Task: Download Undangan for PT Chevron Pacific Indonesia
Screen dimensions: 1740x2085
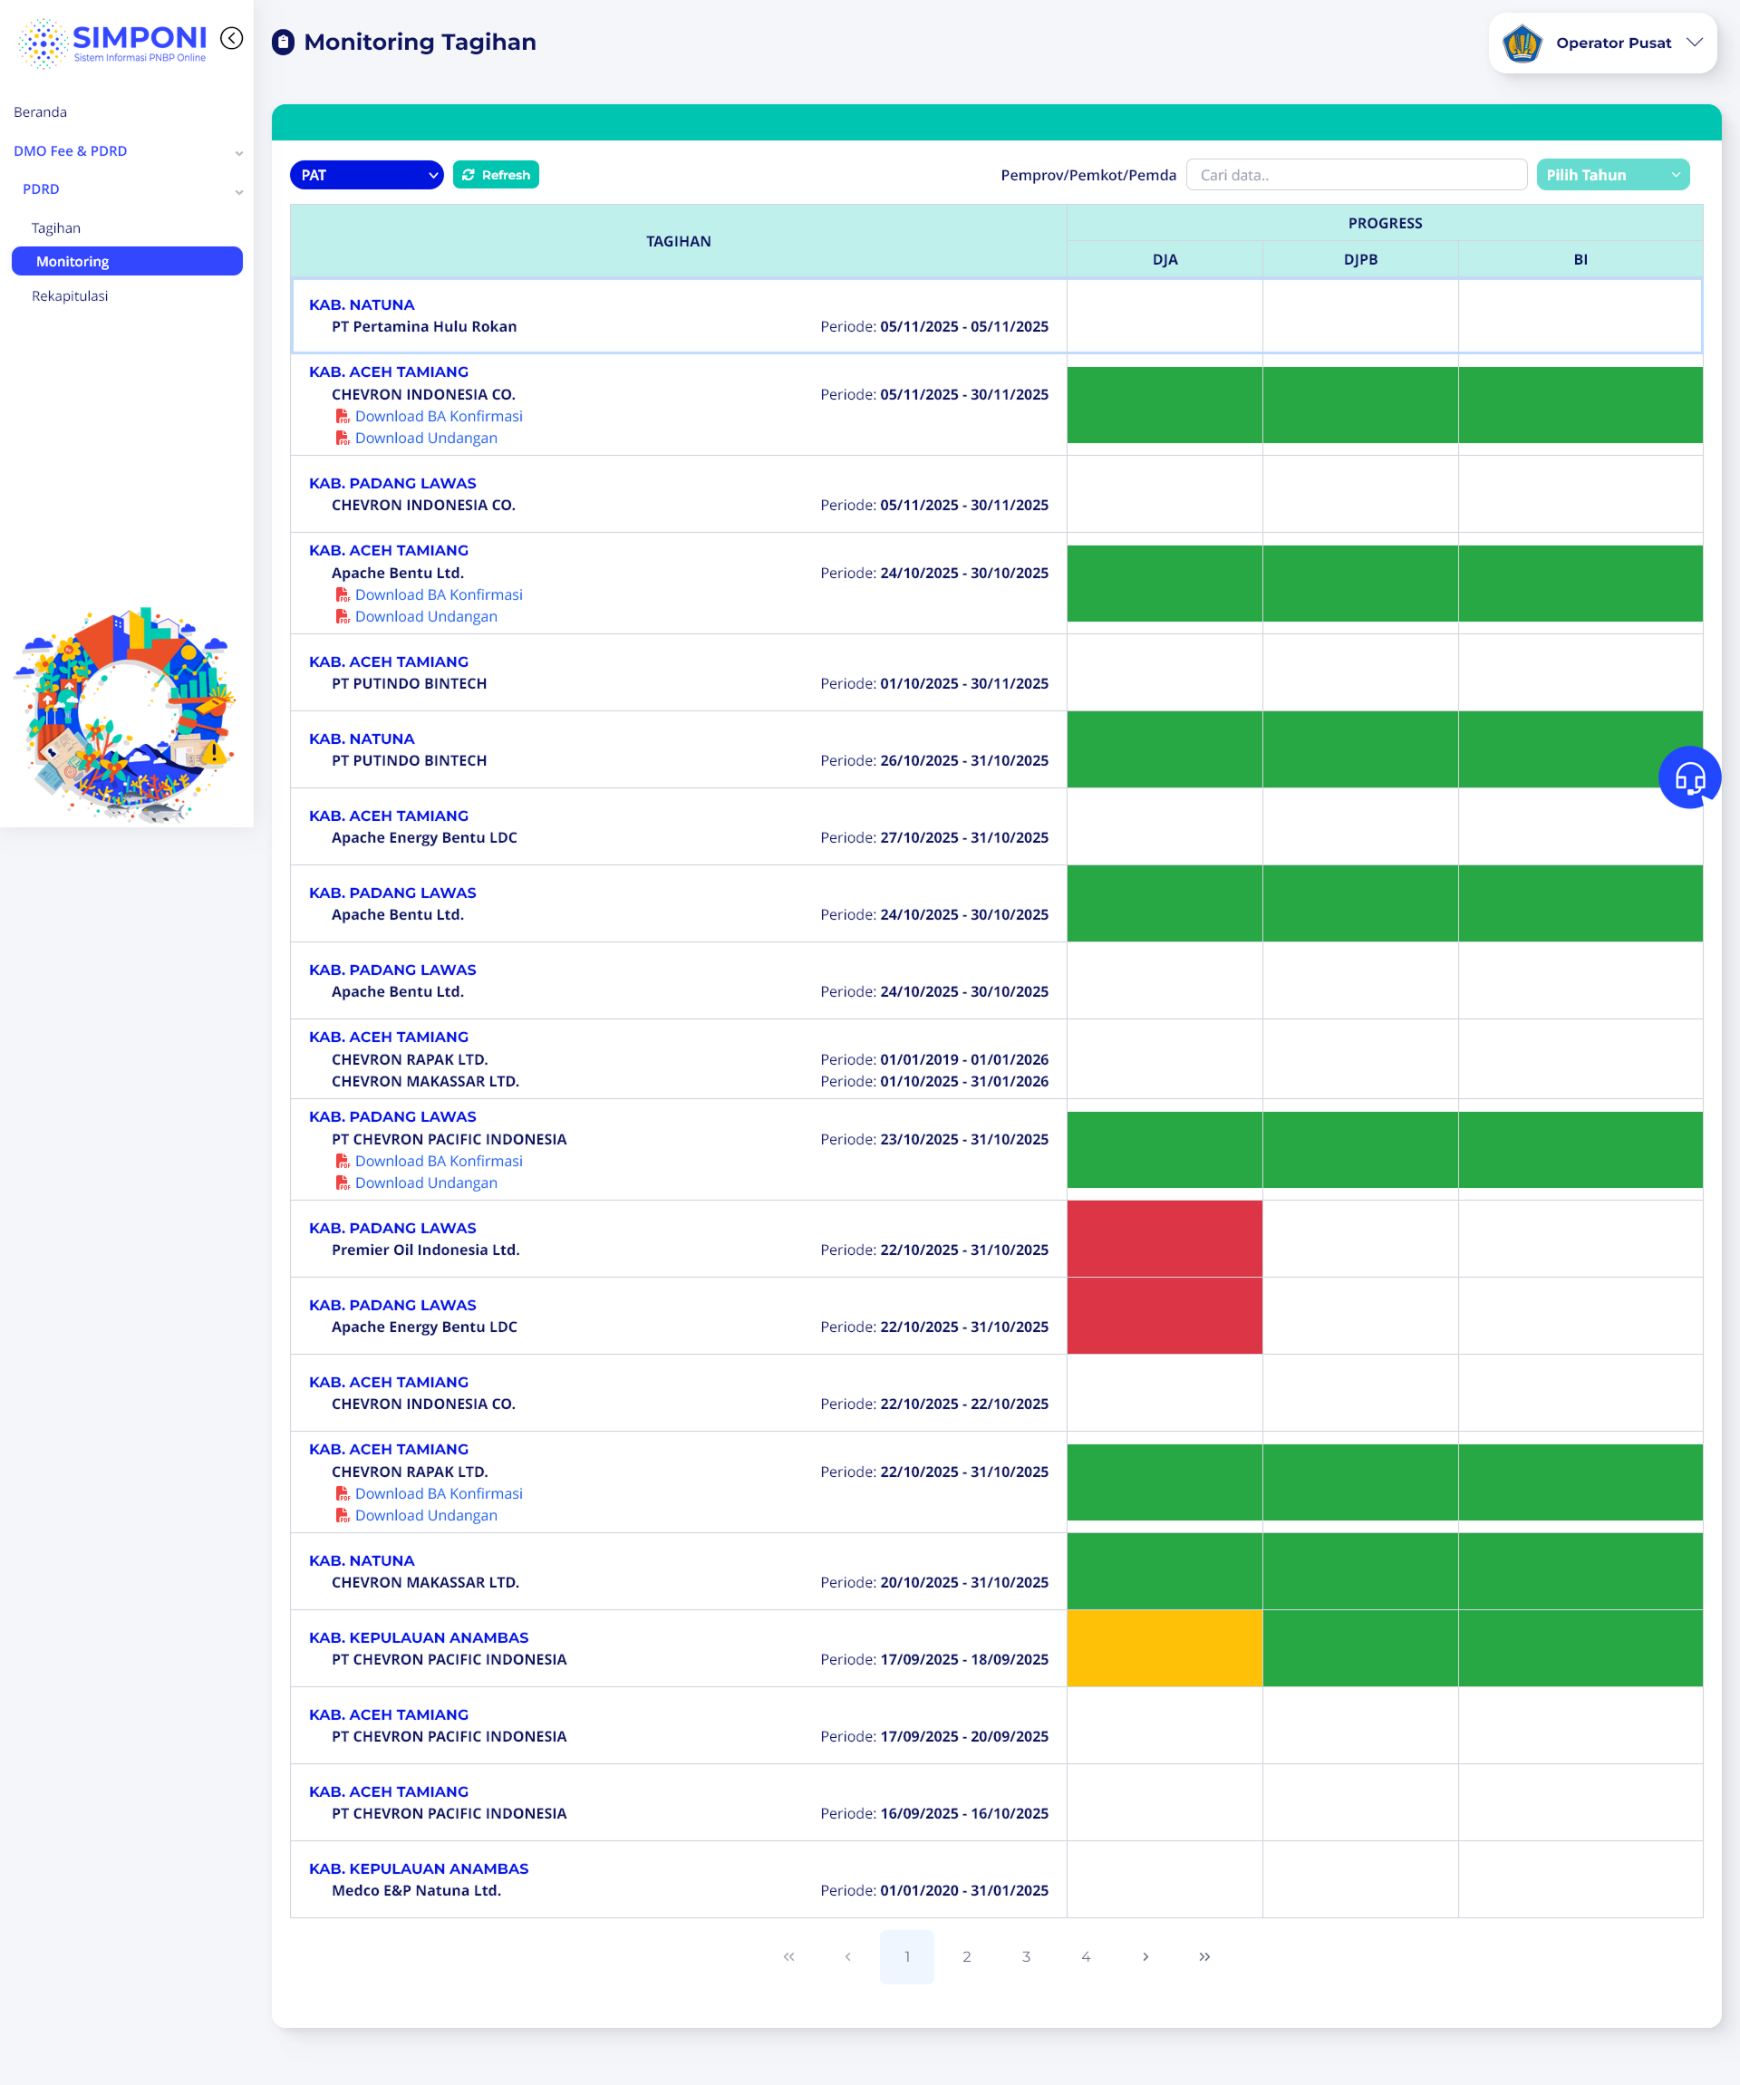Action: (426, 1182)
